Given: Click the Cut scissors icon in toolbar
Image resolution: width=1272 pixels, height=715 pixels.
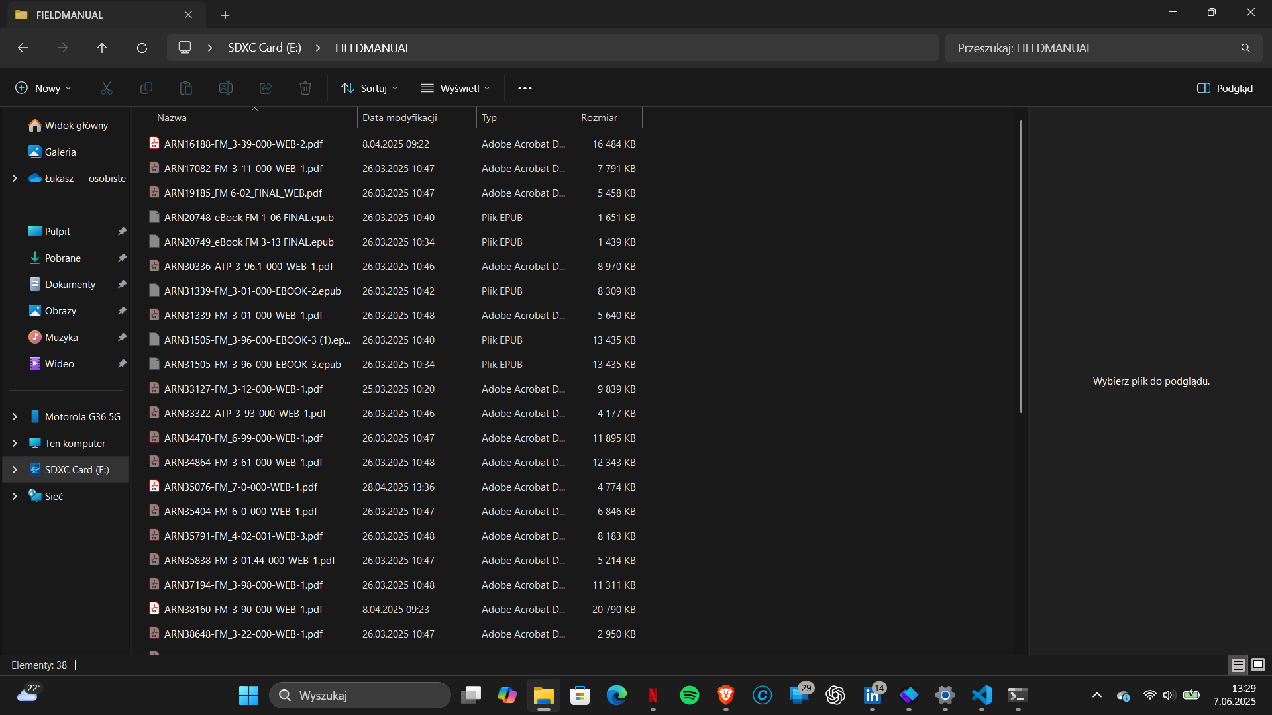Looking at the screenshot, I should point(107,88).
